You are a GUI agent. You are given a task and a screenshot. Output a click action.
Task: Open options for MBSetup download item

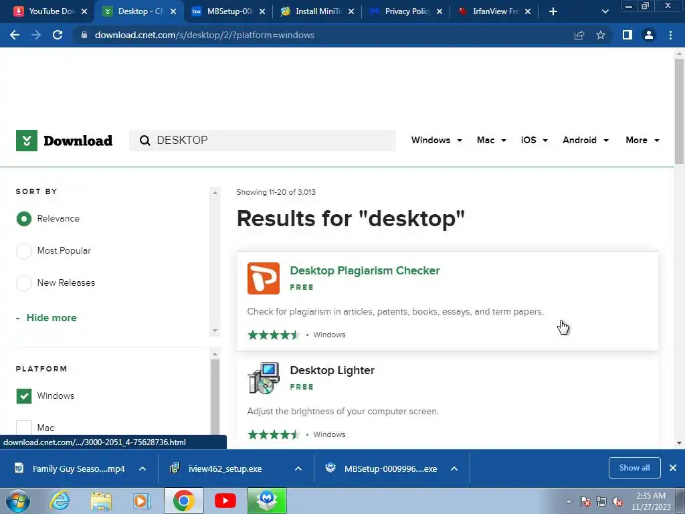454,468
